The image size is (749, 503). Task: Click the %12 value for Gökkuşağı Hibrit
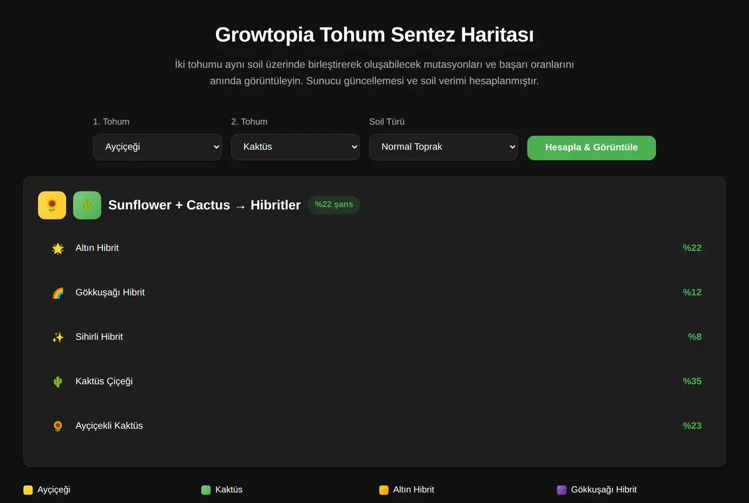(x=692, y=292)
